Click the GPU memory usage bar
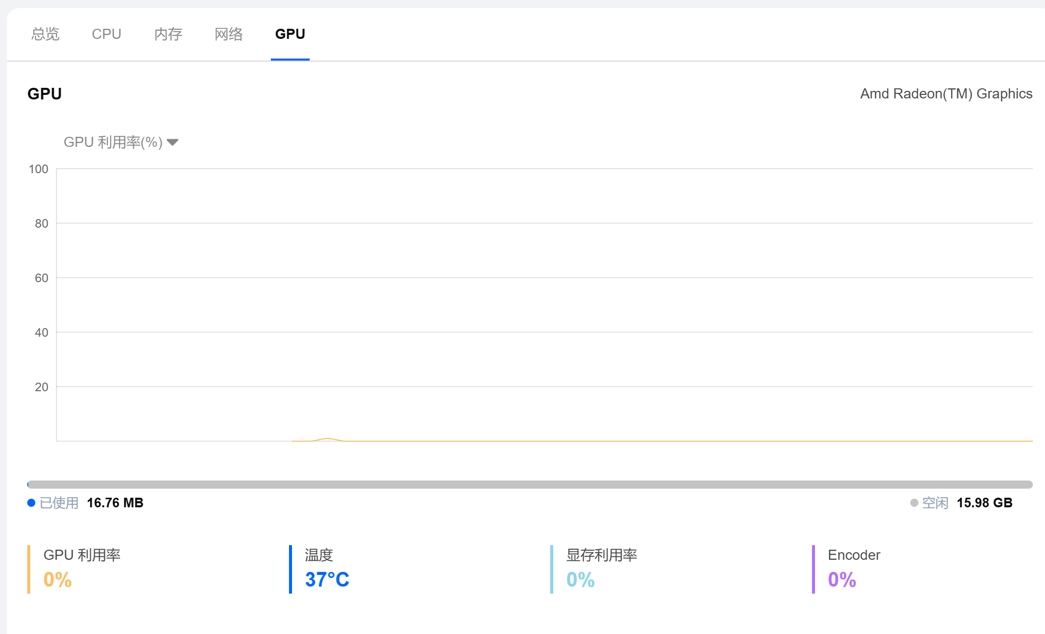The width and height of the screenshot is (1045, 634). 530,485
